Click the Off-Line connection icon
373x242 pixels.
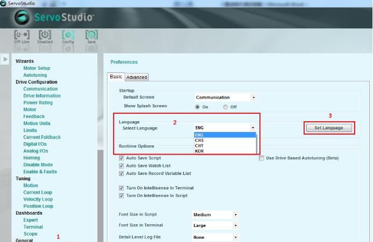[x=22, y=36]
